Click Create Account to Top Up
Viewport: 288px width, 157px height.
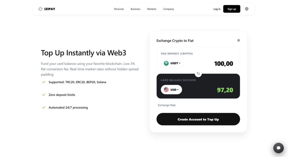(198, 119)
